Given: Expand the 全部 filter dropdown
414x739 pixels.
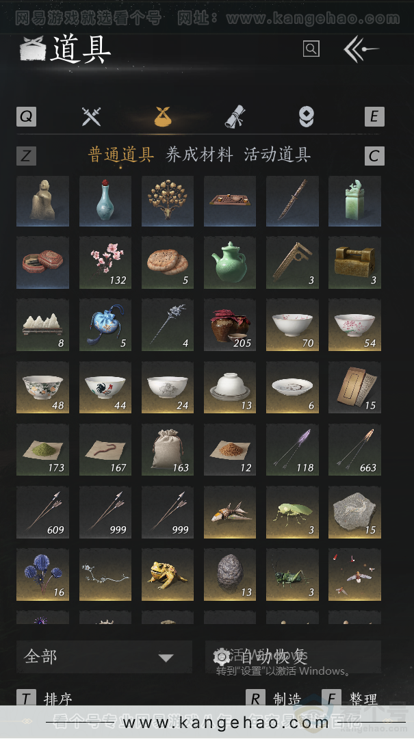Looking at the screenshot, I should coord(104,656).
